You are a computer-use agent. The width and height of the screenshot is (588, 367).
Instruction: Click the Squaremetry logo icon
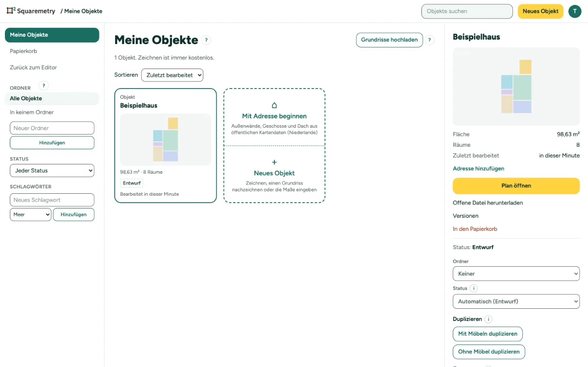tap(11, 11)
